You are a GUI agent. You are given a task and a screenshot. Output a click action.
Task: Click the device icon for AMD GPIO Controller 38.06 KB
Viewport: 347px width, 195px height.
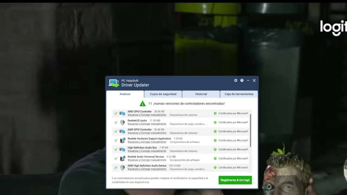[x=123, y=113]
